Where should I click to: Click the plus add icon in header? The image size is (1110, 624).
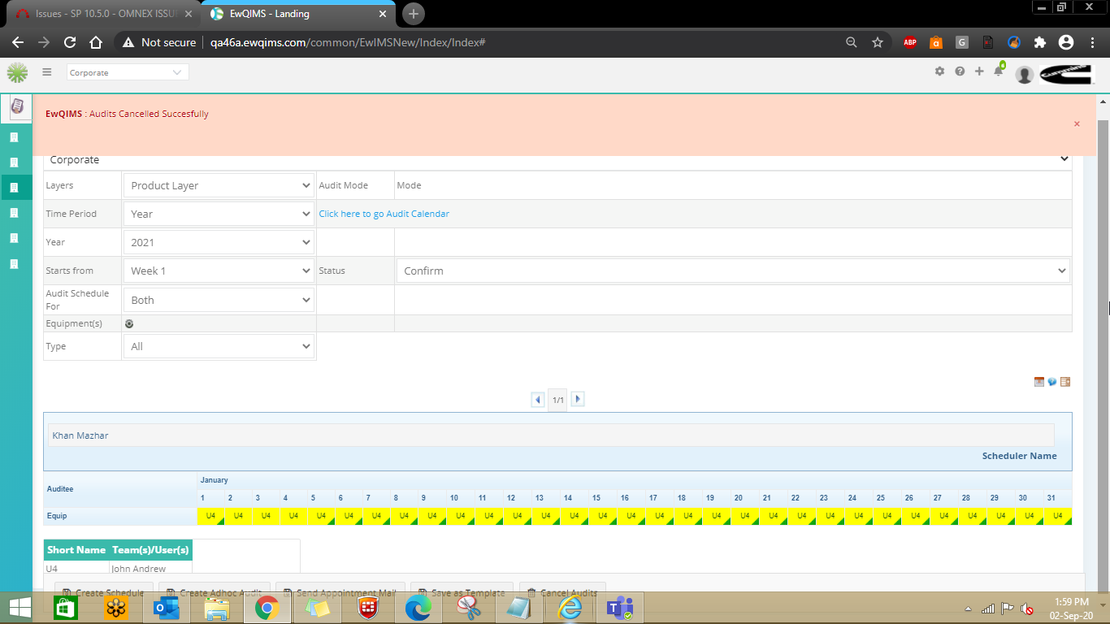979,71
